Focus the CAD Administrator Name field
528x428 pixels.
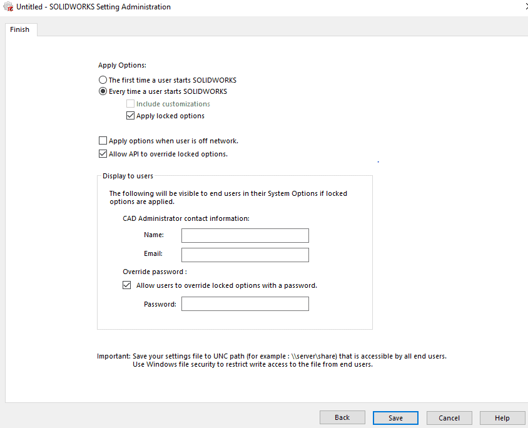(x=245, y=235)
